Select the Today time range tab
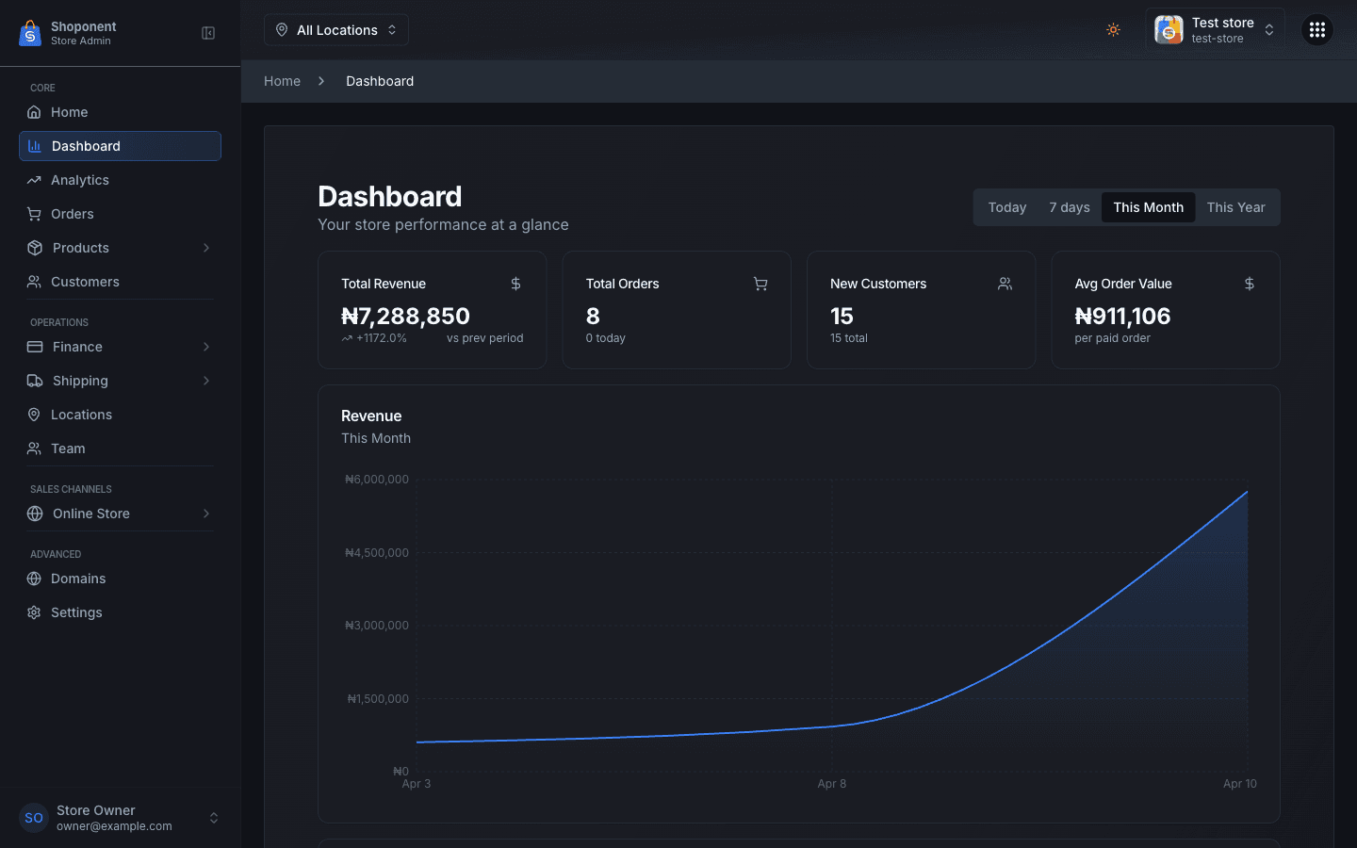Image resolution: width=1357 pixels, height=848 pixels. pyautogui.click(x=1007, y=207)
